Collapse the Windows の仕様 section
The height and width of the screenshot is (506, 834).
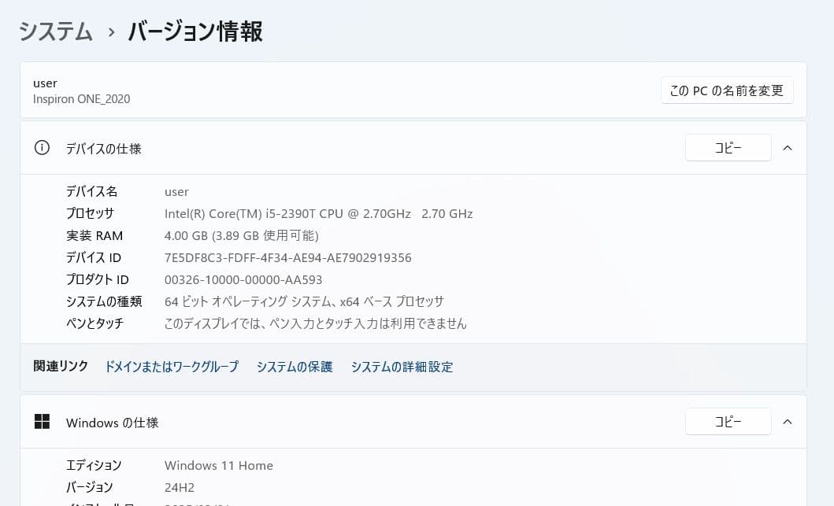coord(788,421)
